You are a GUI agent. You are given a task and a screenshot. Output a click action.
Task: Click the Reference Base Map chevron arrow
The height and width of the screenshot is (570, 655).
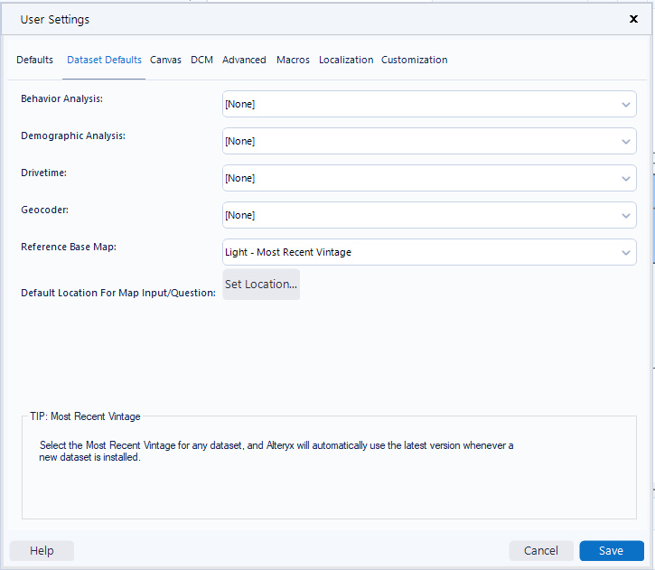click(x=626, y=253)
